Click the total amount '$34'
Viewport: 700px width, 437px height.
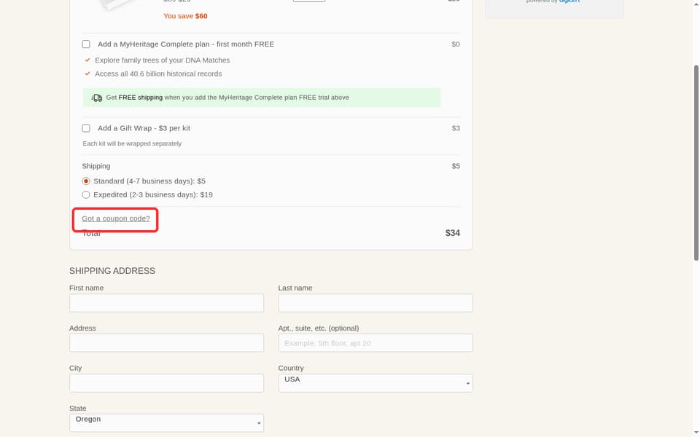(x=452, y=233)
